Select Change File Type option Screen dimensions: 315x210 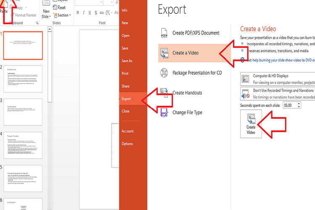187,113
